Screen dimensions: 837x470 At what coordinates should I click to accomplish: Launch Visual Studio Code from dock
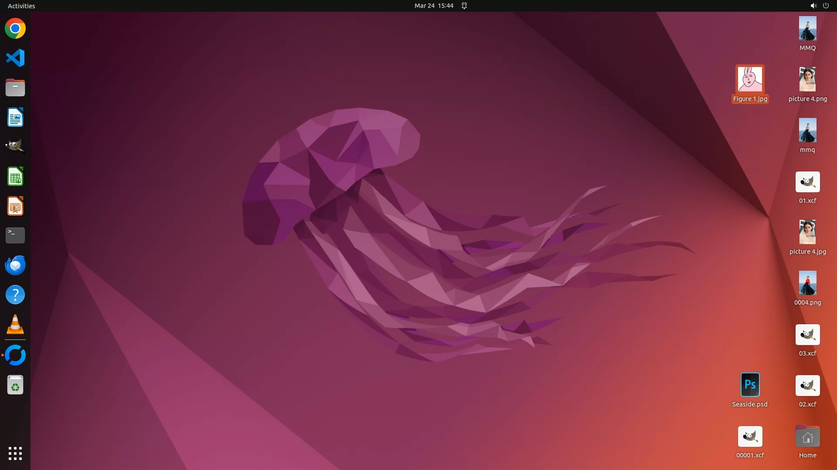[x=15, y=58]
